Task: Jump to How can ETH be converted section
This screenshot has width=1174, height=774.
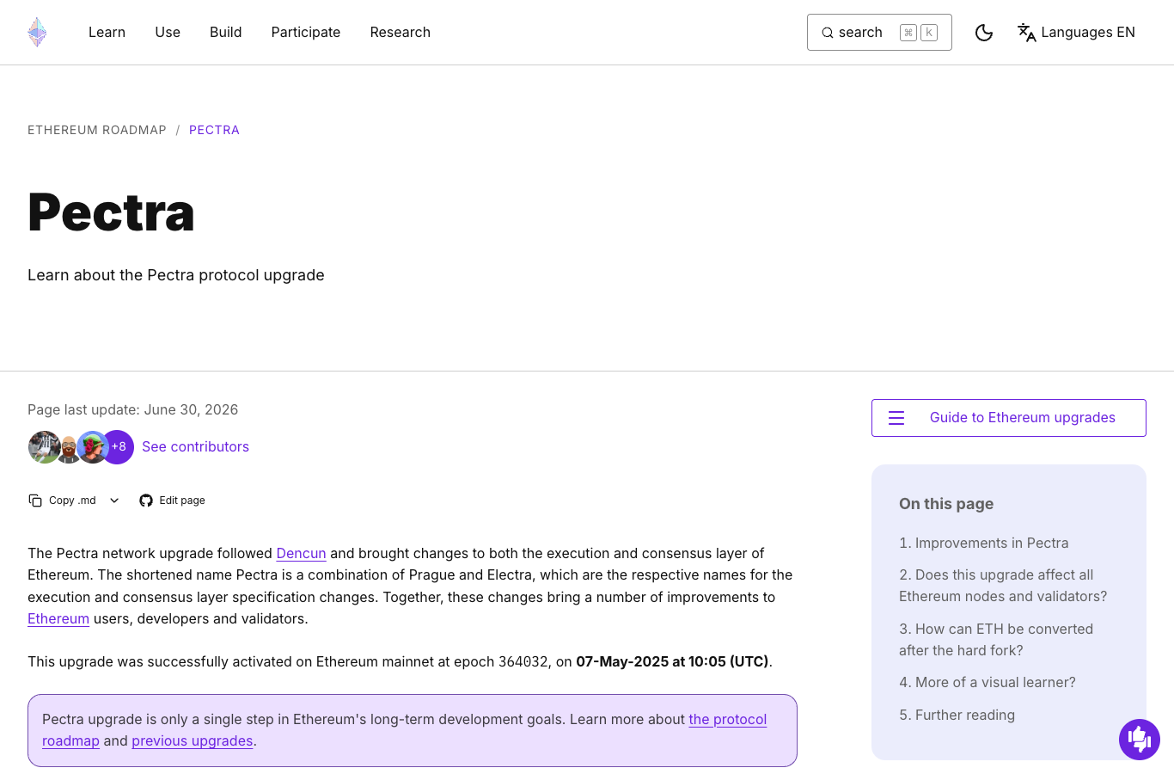Action: tap(996, 640)
